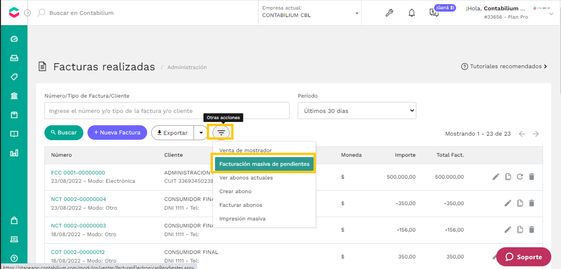Open invoice link FCC 0001-00000000

(x=78, y=172)
